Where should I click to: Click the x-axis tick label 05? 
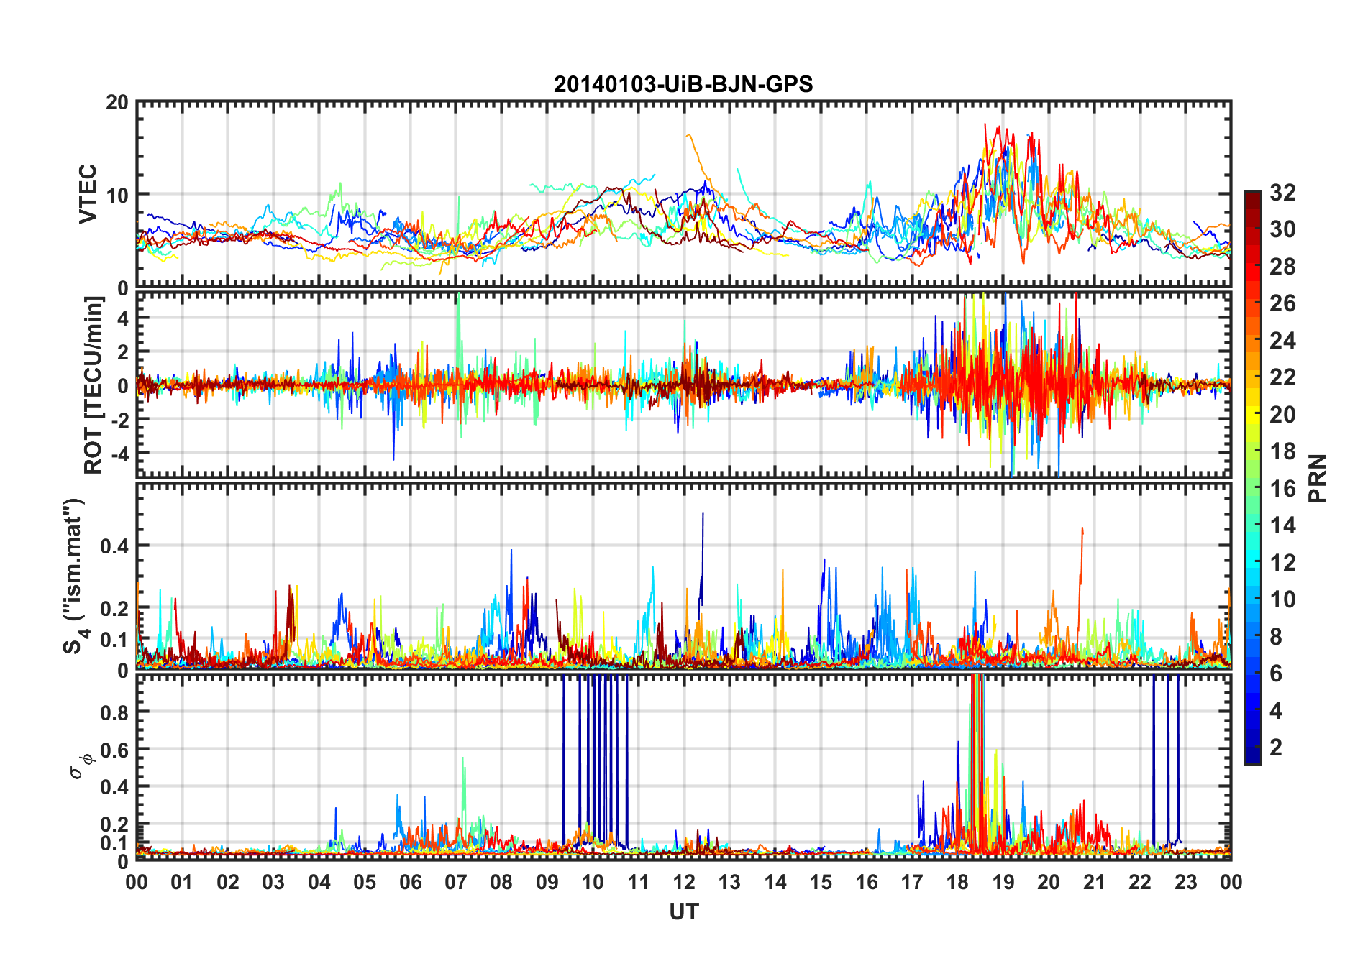(x=365, y=882)
